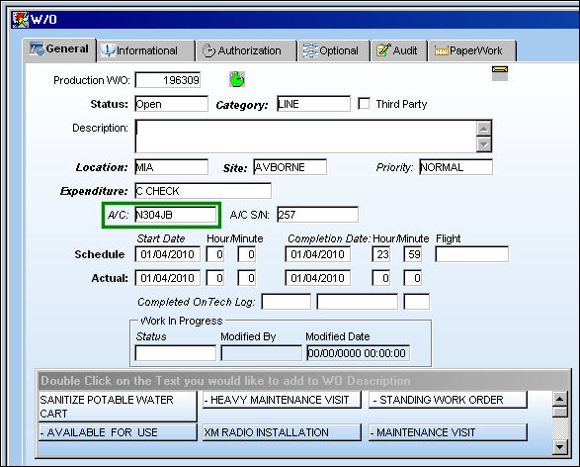Click the A/C S/N field showing 257
Screen dimensions: 580x467
point(318,215)
